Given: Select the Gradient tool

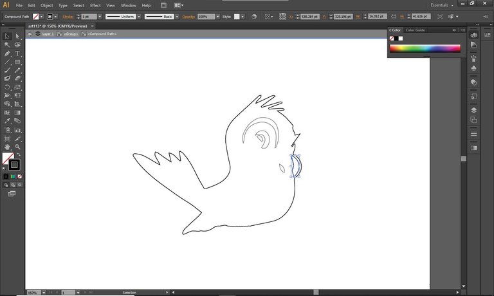Looking at the screenshot, I should 17,112.
